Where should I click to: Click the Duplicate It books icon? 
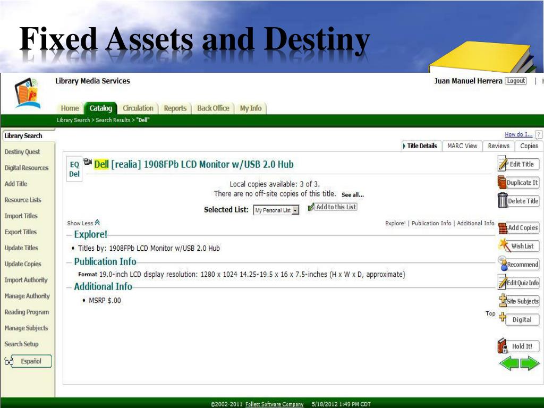tap(501, 182)
